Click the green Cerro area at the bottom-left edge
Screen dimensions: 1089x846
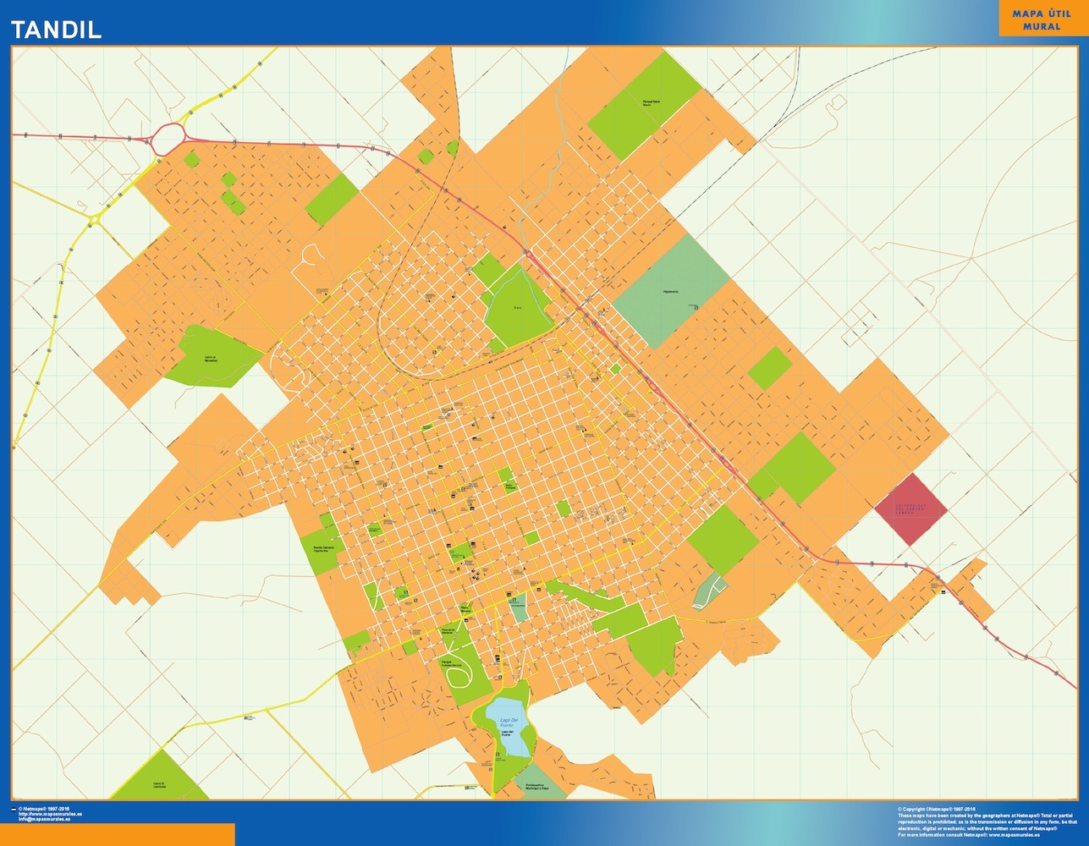(x=158, y=780)
